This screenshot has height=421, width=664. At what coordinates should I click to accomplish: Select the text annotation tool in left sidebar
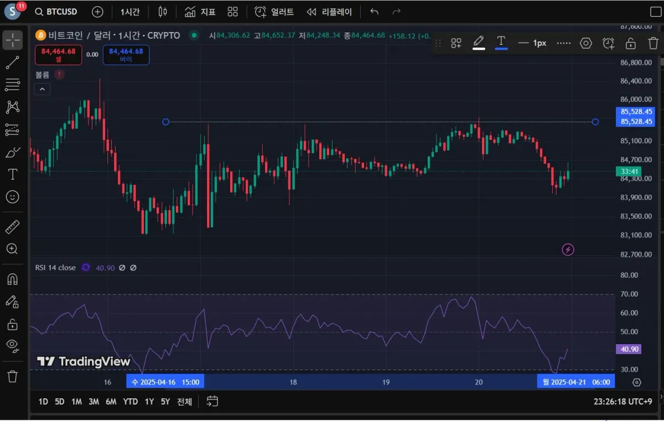pos(12,174)
